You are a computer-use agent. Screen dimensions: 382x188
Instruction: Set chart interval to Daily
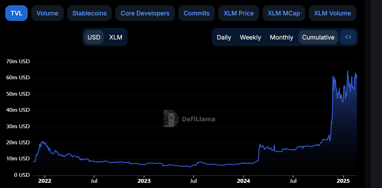pos(224,37)
